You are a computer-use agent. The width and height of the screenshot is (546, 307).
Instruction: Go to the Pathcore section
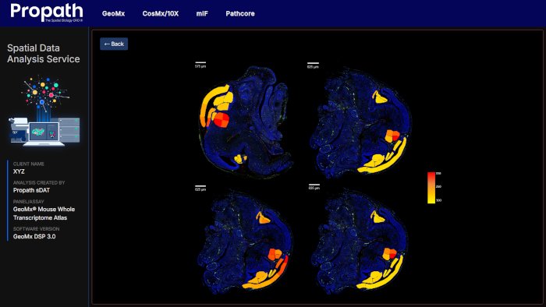coord(240,13)
